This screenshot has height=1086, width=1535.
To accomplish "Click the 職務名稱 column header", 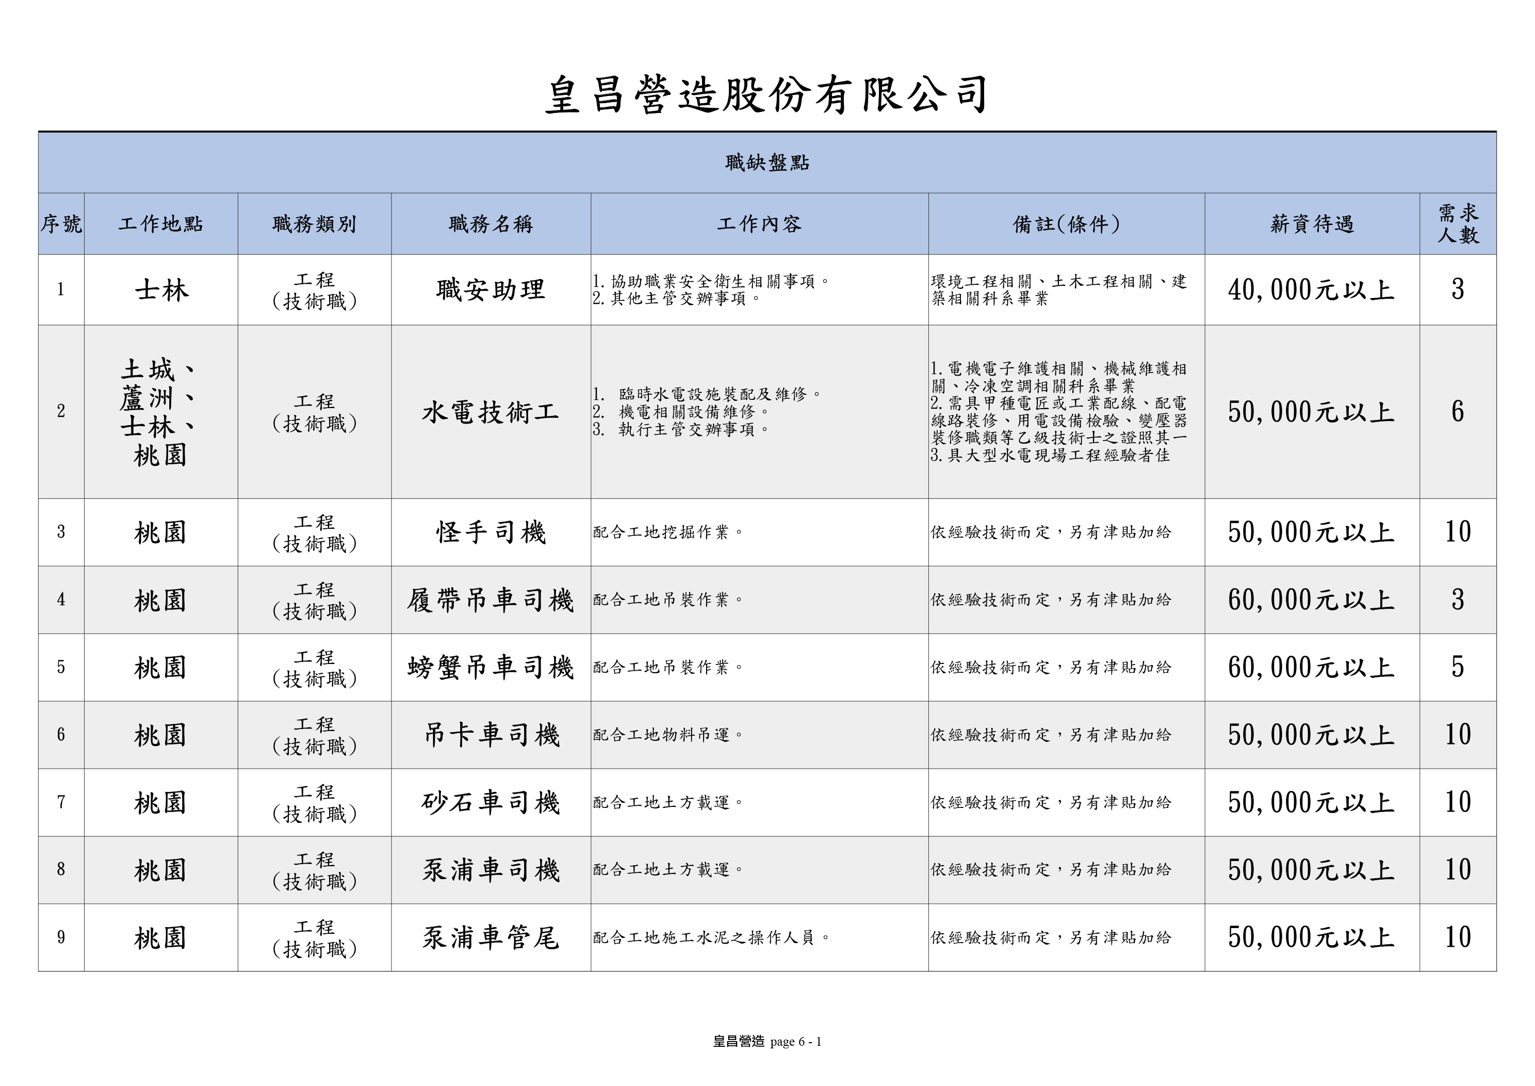I will 491,224.
